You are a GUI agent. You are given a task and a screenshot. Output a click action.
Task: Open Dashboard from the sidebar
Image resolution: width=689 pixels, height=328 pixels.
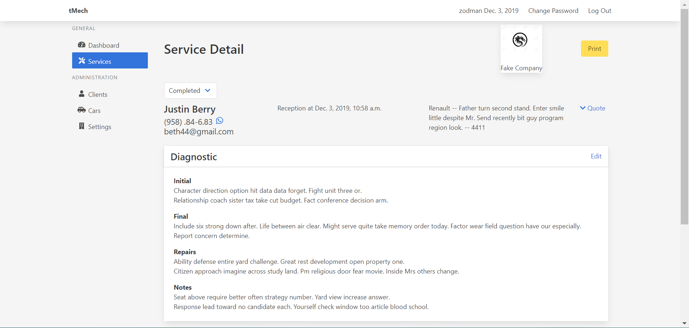[110, 45]
